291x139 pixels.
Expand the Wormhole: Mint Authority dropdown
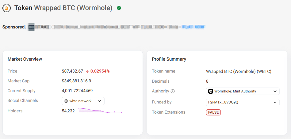274,91
